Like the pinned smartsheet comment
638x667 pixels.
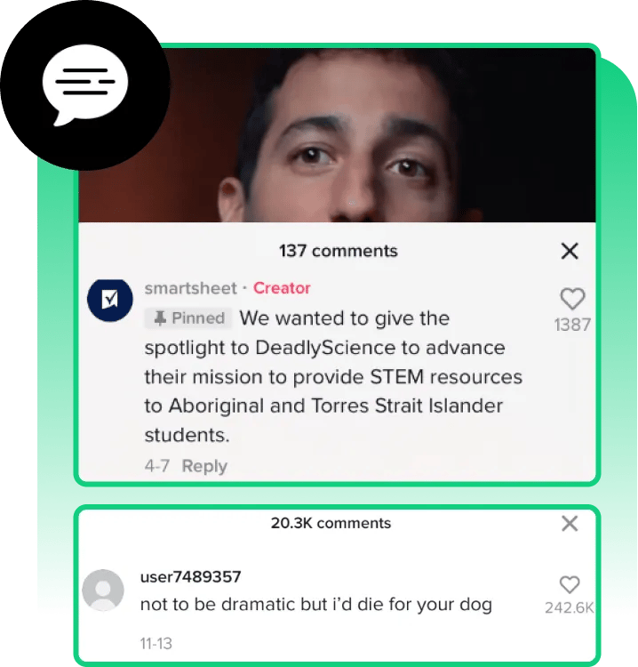coord(572,299)
